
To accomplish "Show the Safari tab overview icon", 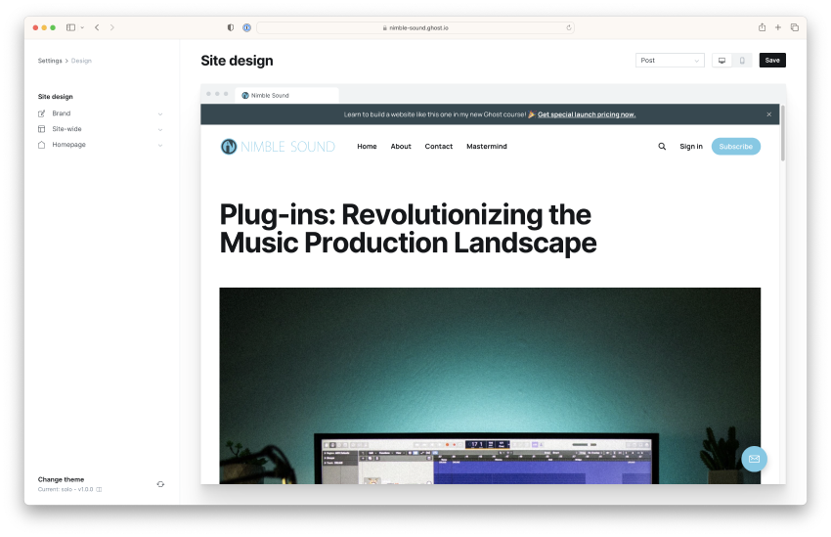I will click(795, 27).
